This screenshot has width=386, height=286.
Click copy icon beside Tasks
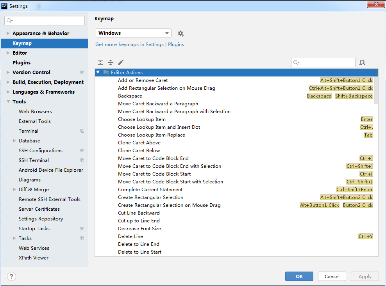tap(82, 238)
